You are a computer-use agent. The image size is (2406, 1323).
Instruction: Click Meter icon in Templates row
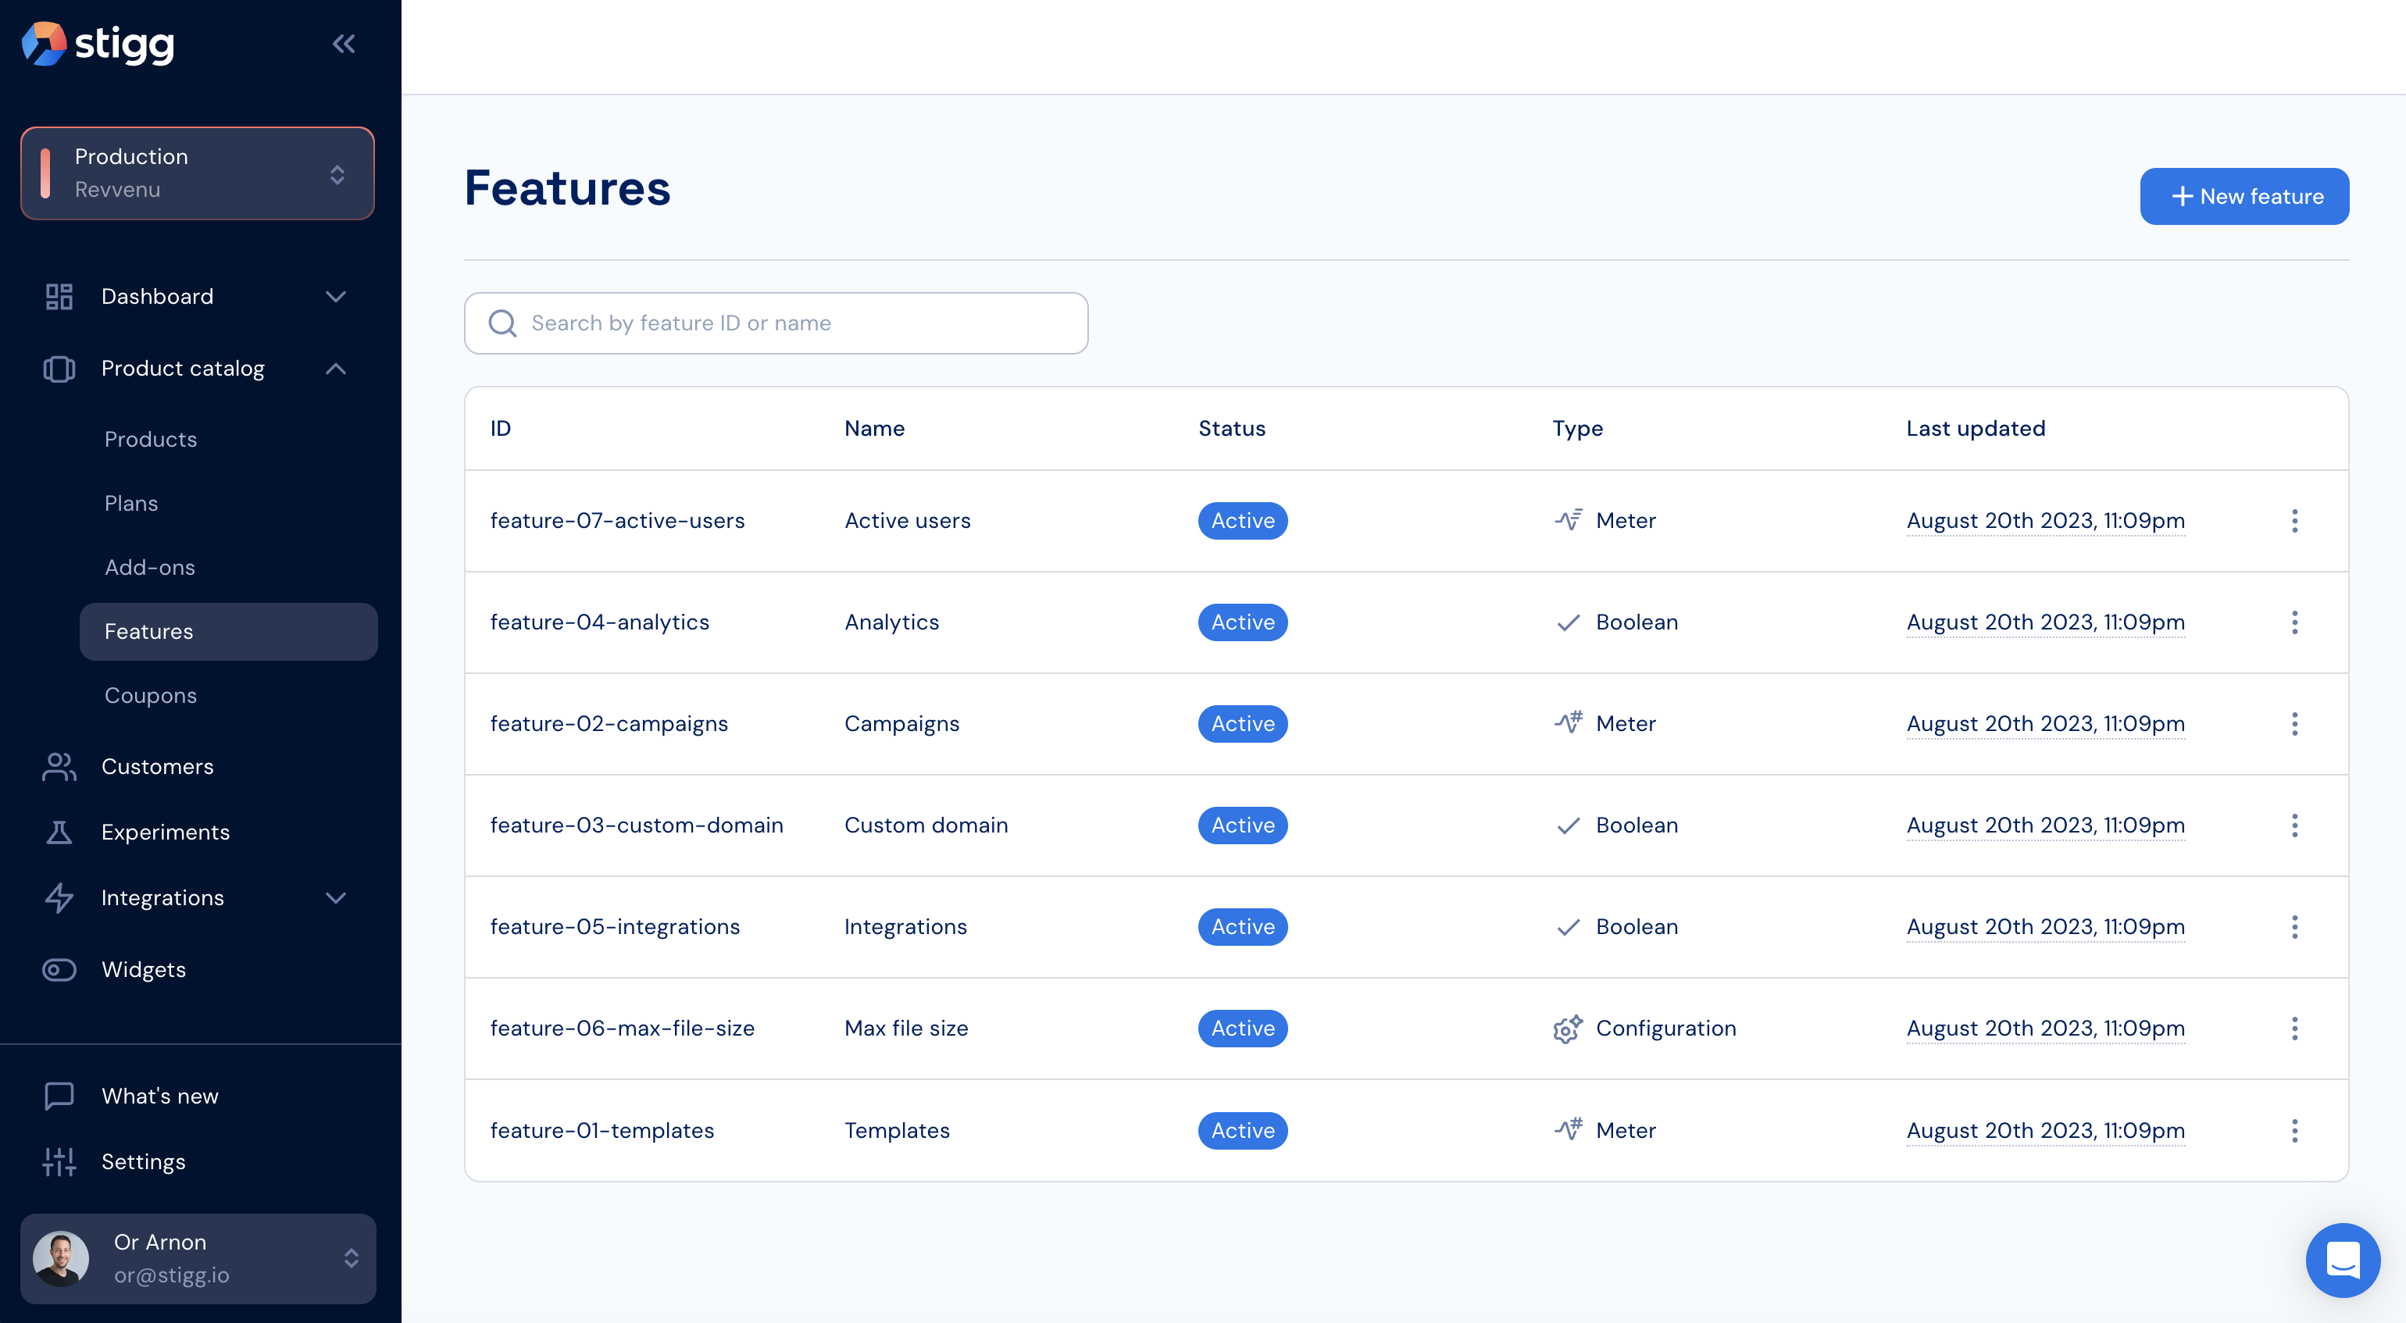point(1569,1130)
